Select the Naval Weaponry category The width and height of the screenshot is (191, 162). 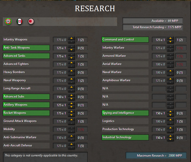pos(26,80)
